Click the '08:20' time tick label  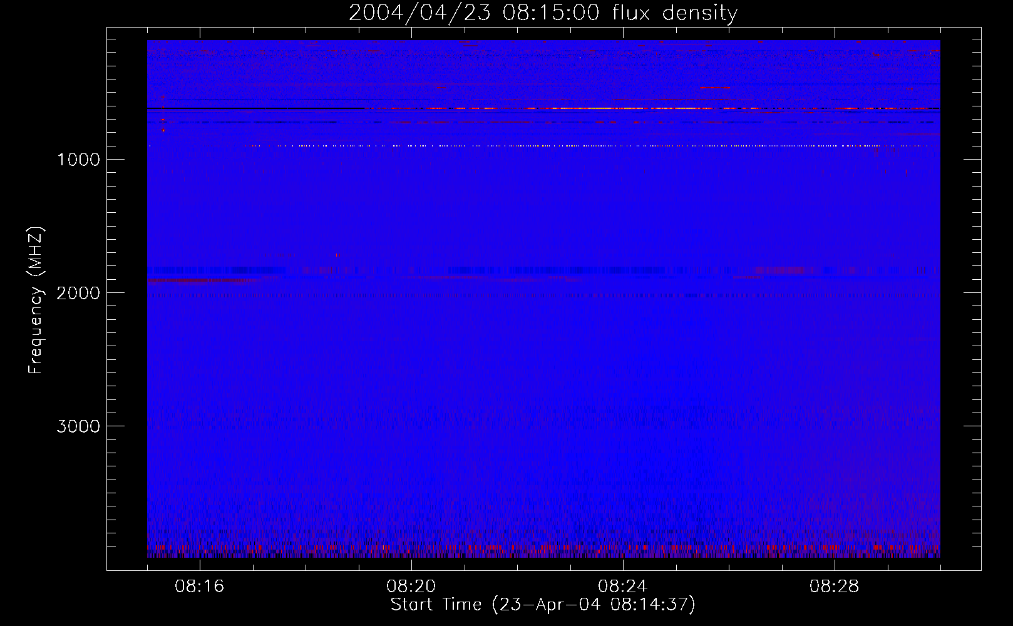tap(411, 587)
